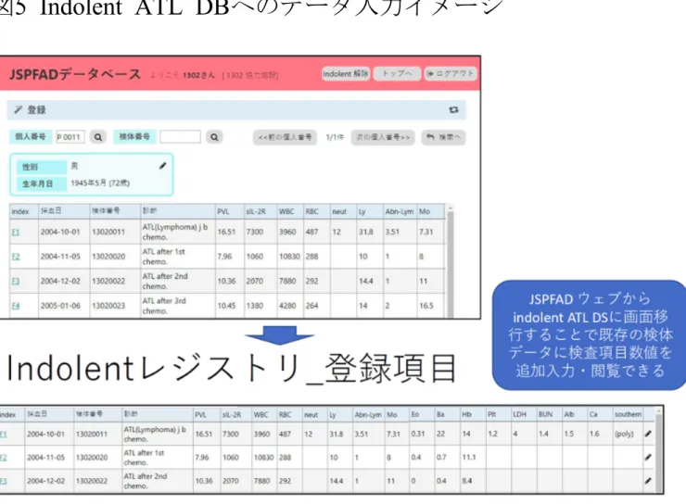The image size is (686, 504).
Task: Open E1 index link in upper table
Action: click(x=16, y=233)
